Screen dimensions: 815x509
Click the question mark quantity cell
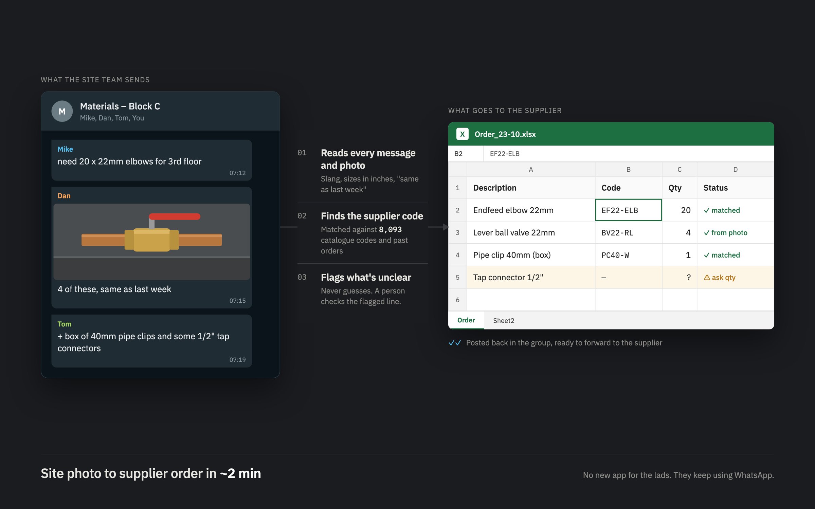click(680, 277)
